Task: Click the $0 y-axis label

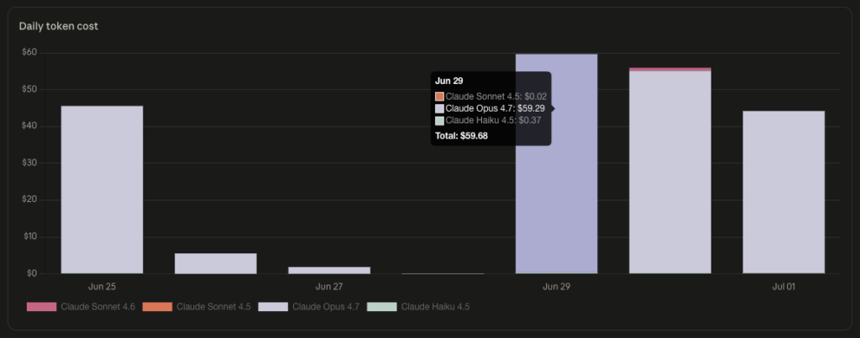Action: [31, 273]
